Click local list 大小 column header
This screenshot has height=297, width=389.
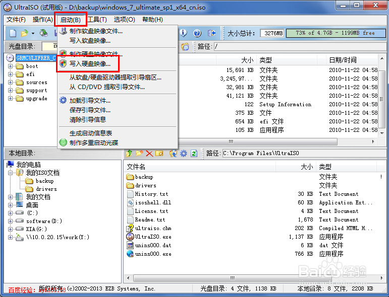(x=296, y=167)
